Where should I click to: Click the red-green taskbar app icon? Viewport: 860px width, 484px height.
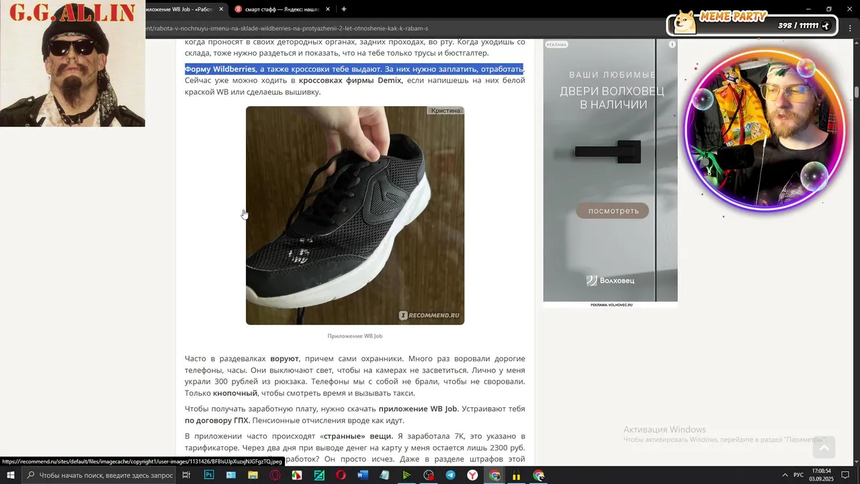[x=297, y=475]
